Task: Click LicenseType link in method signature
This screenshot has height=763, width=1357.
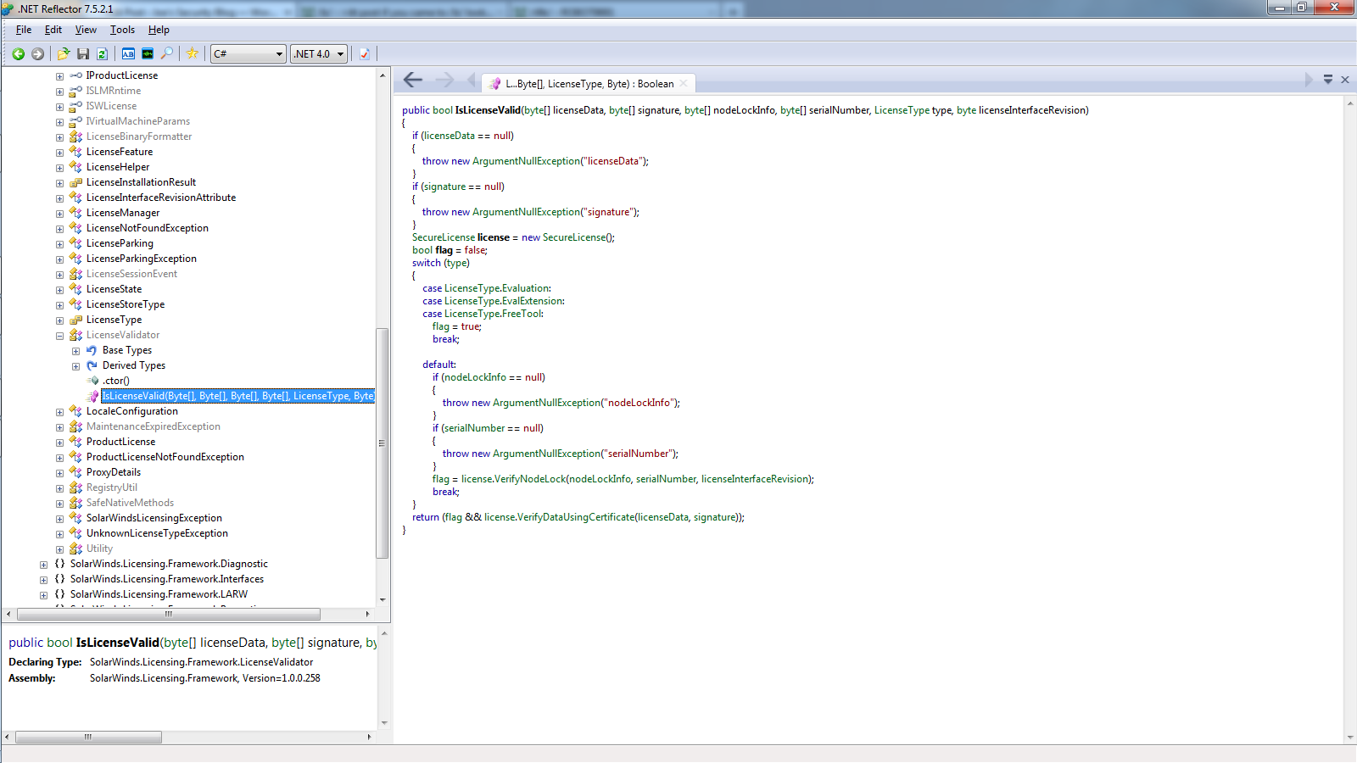Action: (902, 110)
